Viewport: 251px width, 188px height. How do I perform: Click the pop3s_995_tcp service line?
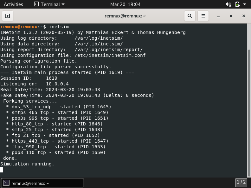pyautogui.click(x=57, y=118)
